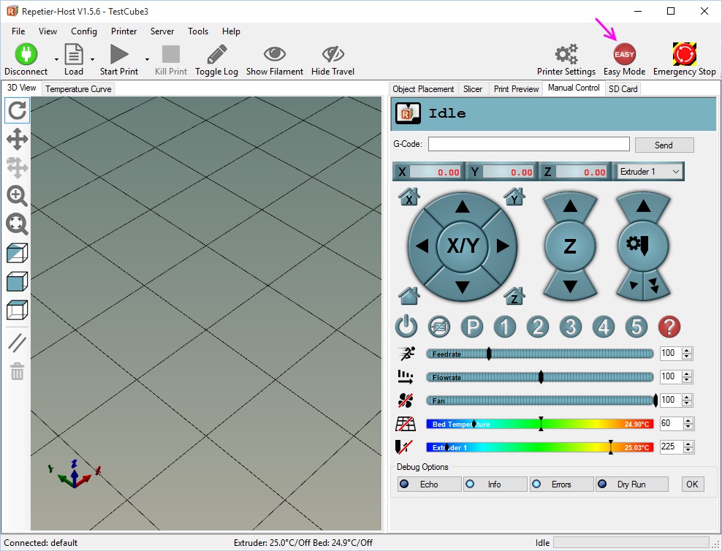Select the zoom magnifier tool
The image size is (722, 551).
click(17, 196)
